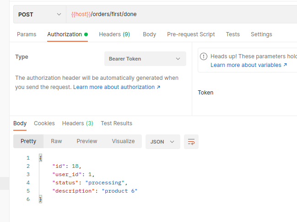Open the request Headers (9) tab
The image size is (297, 222).
(114, 34)
